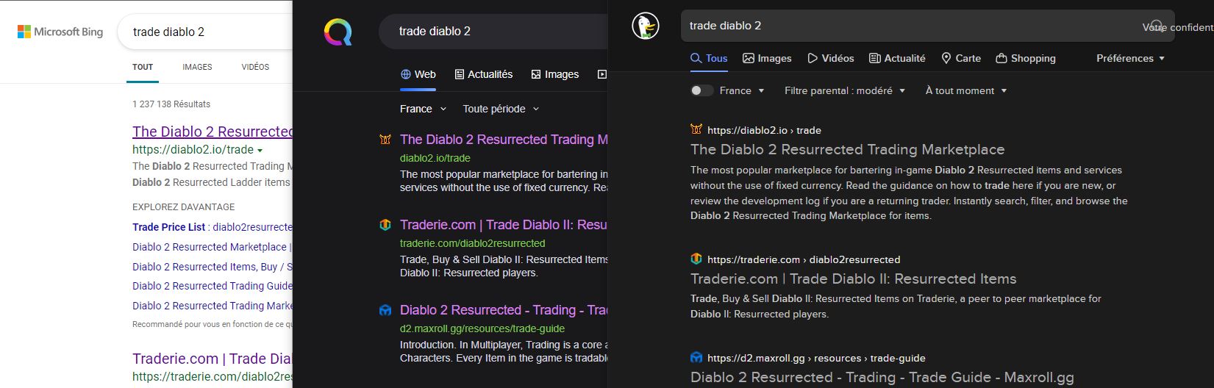Switch to Bing IMAGES tab
The image size is (1214, 388).
197,67
